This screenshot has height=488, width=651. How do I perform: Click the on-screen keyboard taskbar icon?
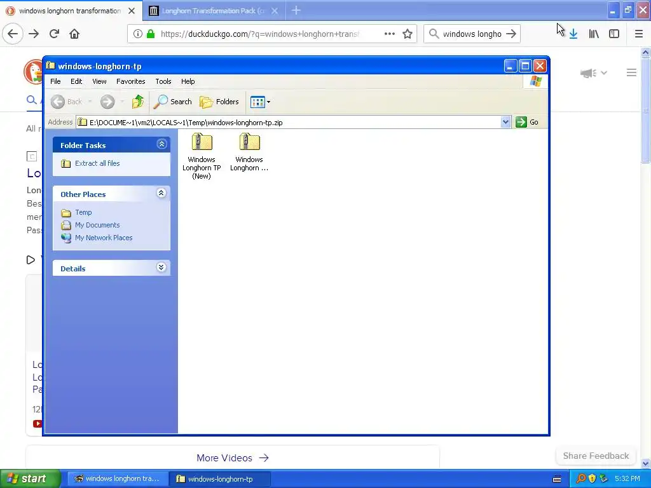557,479
